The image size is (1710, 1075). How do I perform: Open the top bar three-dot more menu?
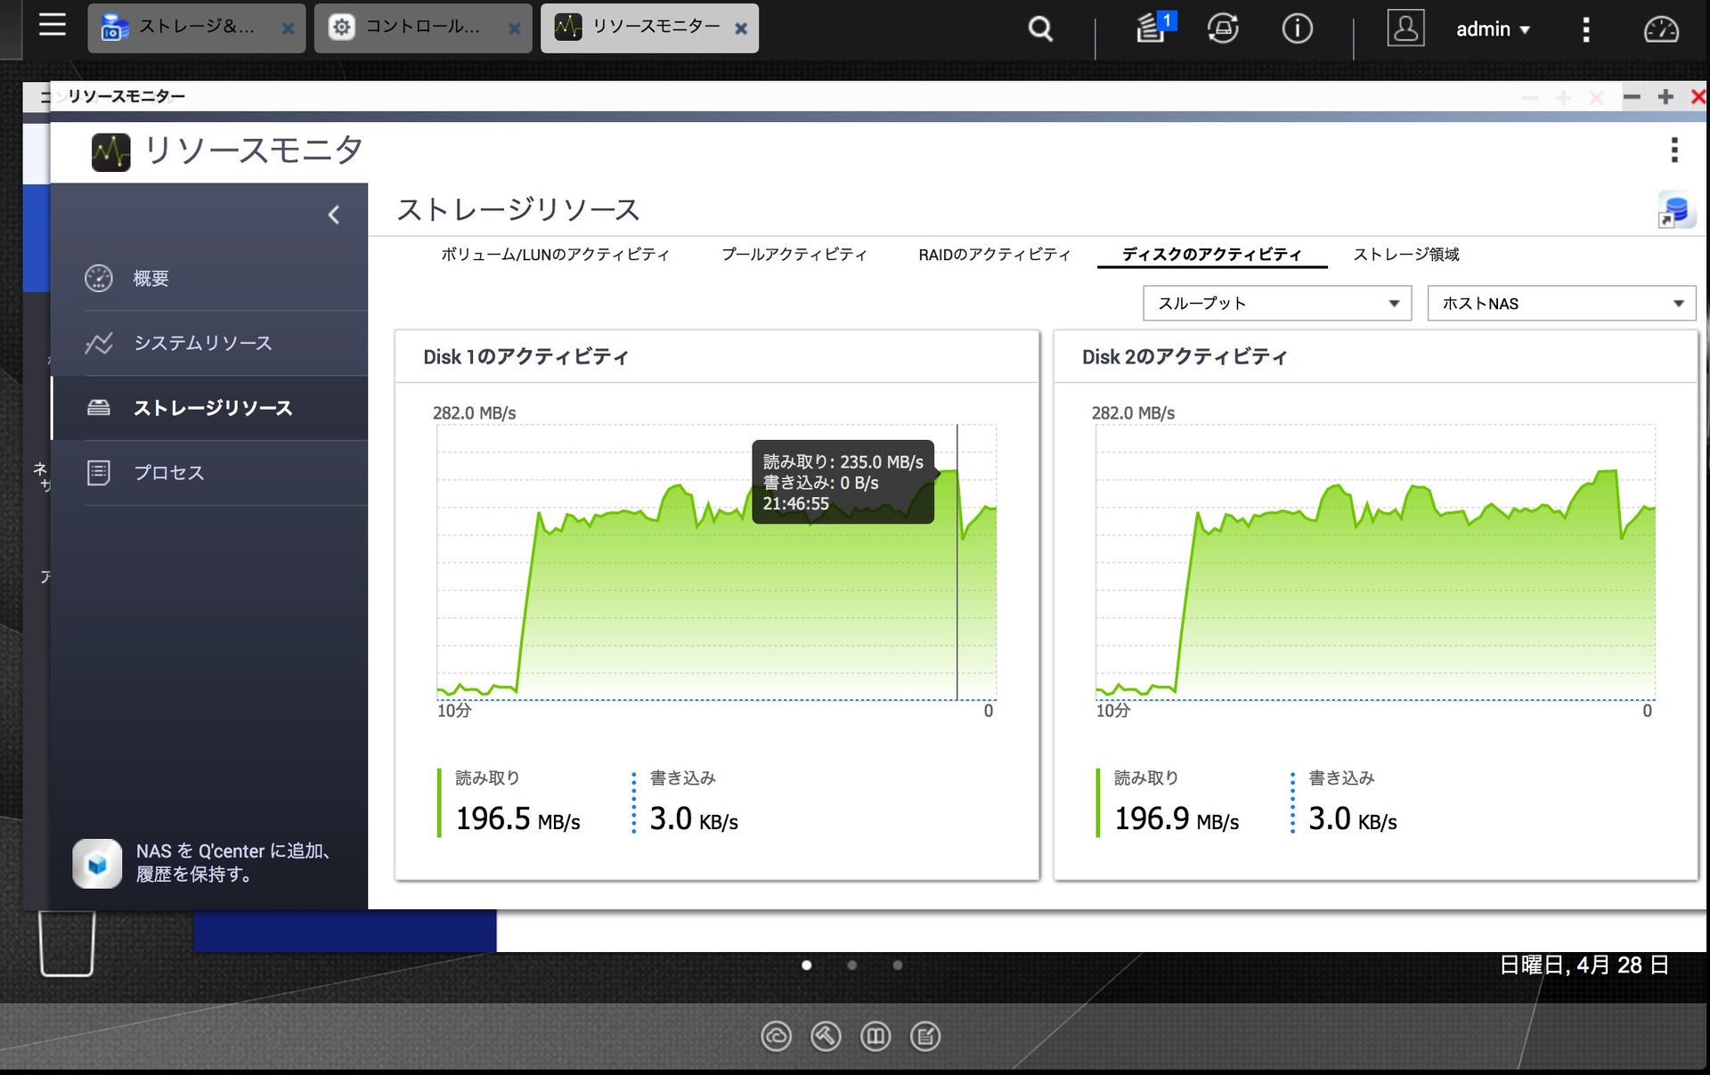pos(1585,29)
